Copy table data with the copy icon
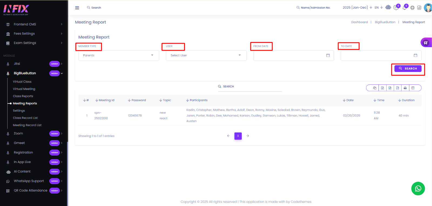Image resolution: width=432 pixels, height=206 pixels. 374,88
